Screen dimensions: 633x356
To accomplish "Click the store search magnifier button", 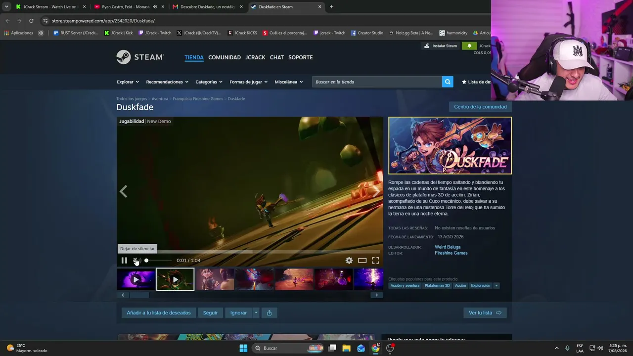I will (x=448, y=82).
